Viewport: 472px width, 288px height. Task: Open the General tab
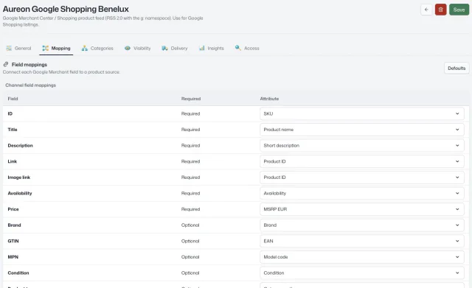18,48
